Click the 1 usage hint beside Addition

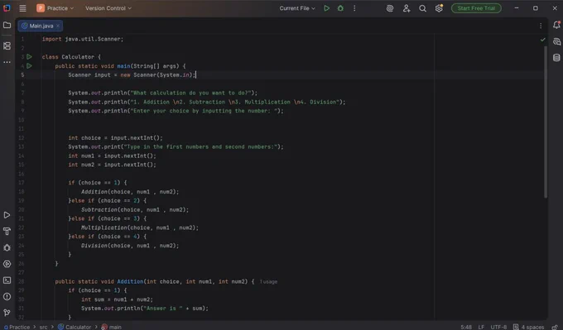click(x=268, y=282)
